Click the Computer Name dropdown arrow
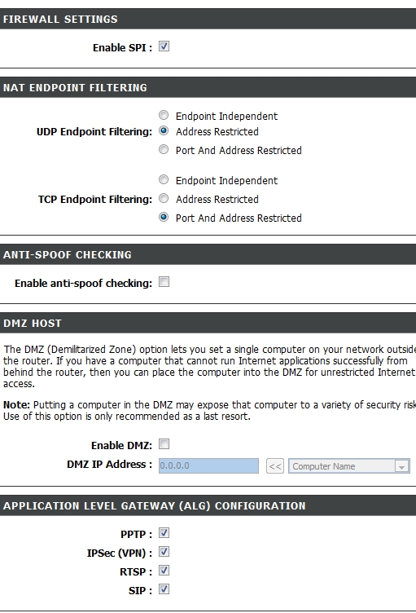 [x=401, y=466]
